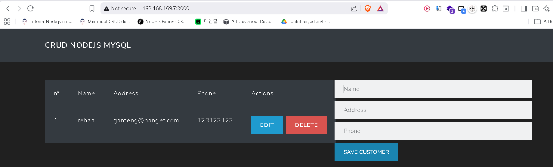Open Leo AI sparkle icon
Screen dimensions: 553x167
[546, 9]
